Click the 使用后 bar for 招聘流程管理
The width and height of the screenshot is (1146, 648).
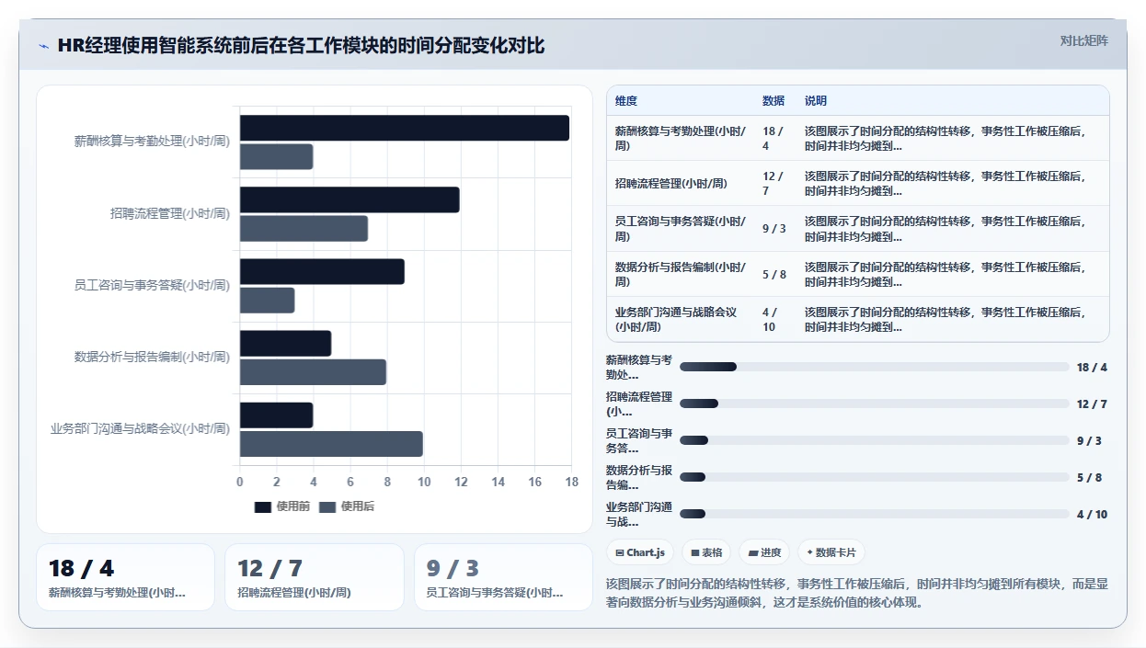(304, 229)
